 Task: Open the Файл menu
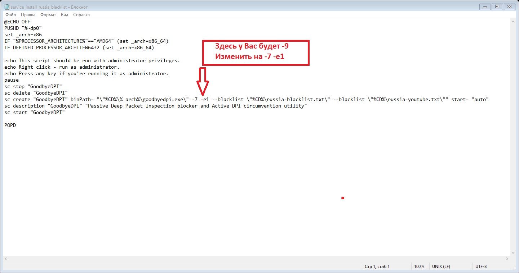(10, 15)
